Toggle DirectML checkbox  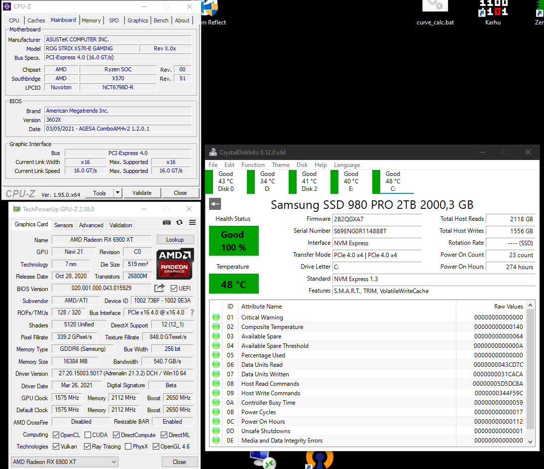(x=164, y=435)
